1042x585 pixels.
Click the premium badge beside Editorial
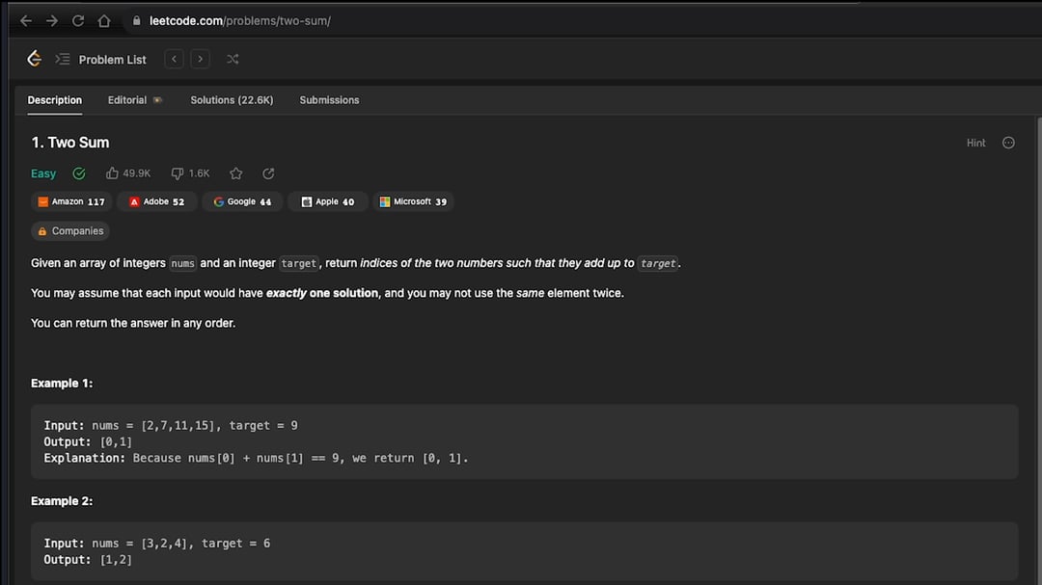point(157,100)
